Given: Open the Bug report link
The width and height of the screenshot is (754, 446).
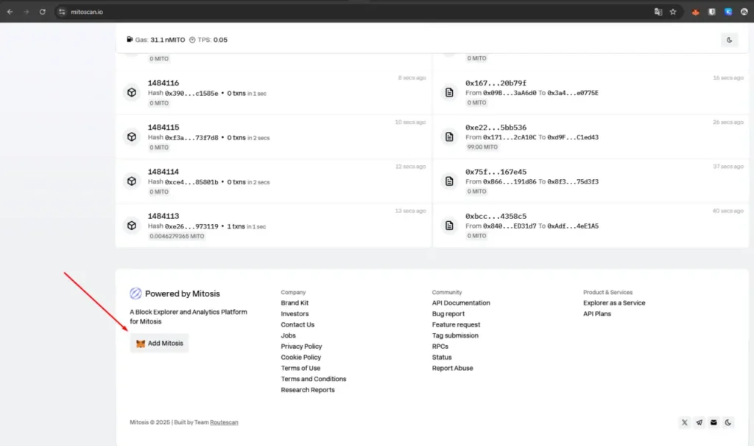Looking at the screenshot, I should tap(448, 313).
